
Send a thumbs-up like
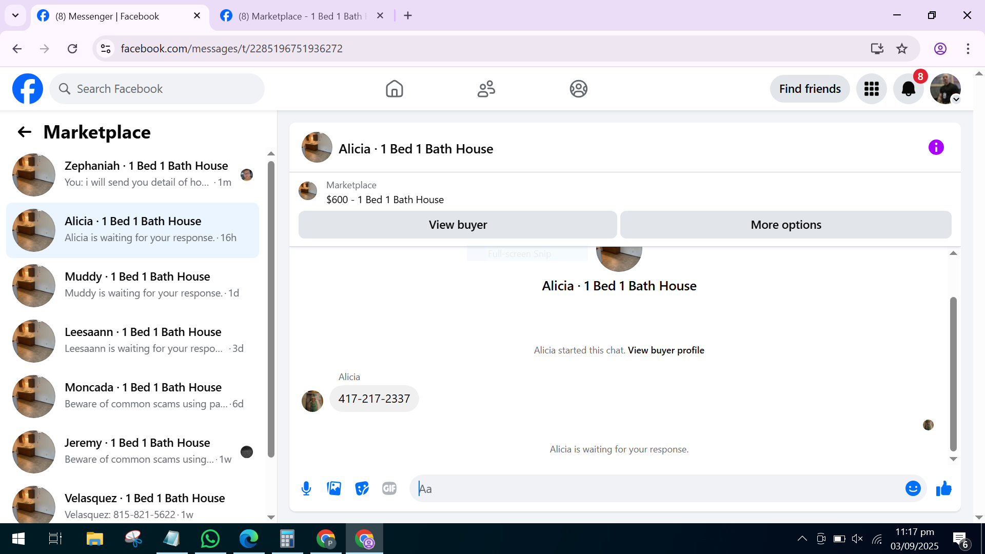[943, 488]
